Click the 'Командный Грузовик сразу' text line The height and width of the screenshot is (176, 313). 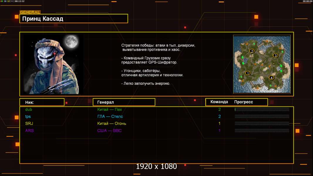coord(146,58)
